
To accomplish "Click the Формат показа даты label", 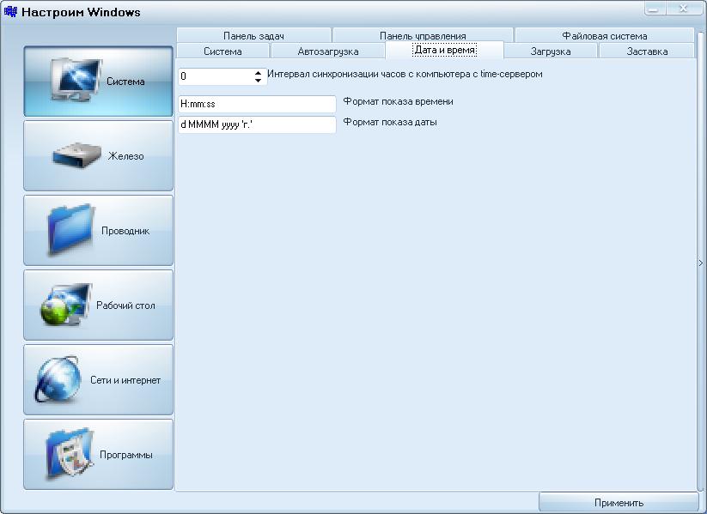I will click(390, 122).
